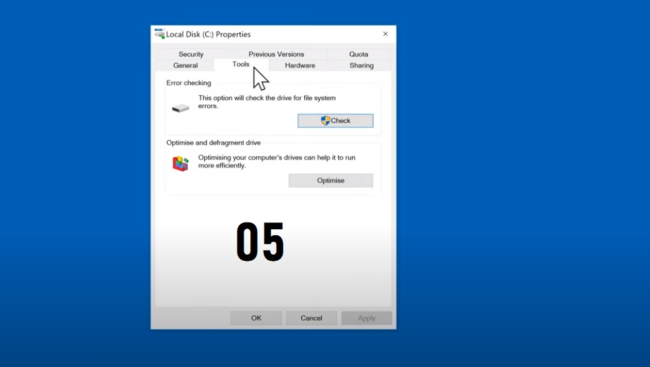
Task: Click the disk icon in the title bar
Action: 159,34
